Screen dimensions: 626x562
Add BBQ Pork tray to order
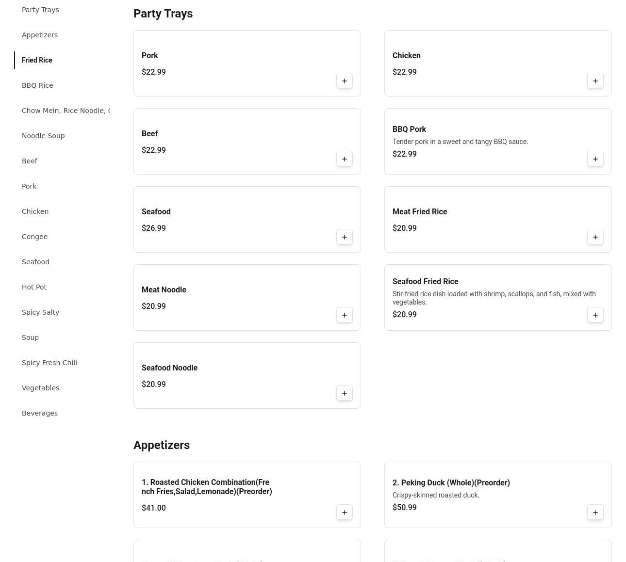coord(595,159)
